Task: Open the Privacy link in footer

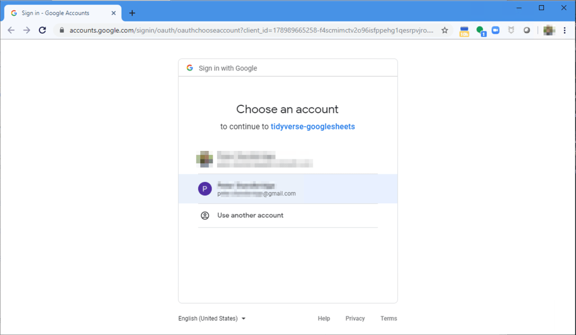Action: 355,319
